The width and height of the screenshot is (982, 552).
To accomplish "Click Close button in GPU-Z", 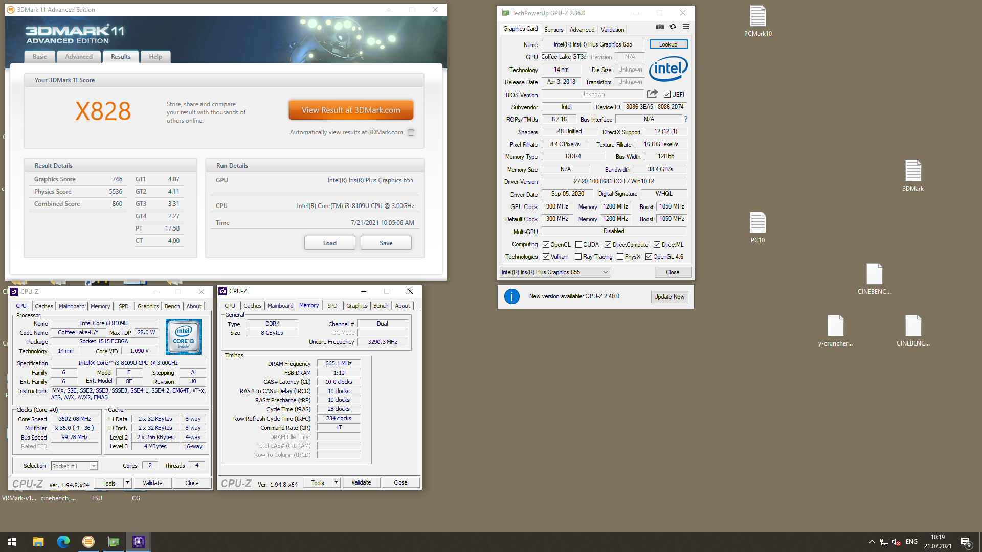I will tap(673, 272).
